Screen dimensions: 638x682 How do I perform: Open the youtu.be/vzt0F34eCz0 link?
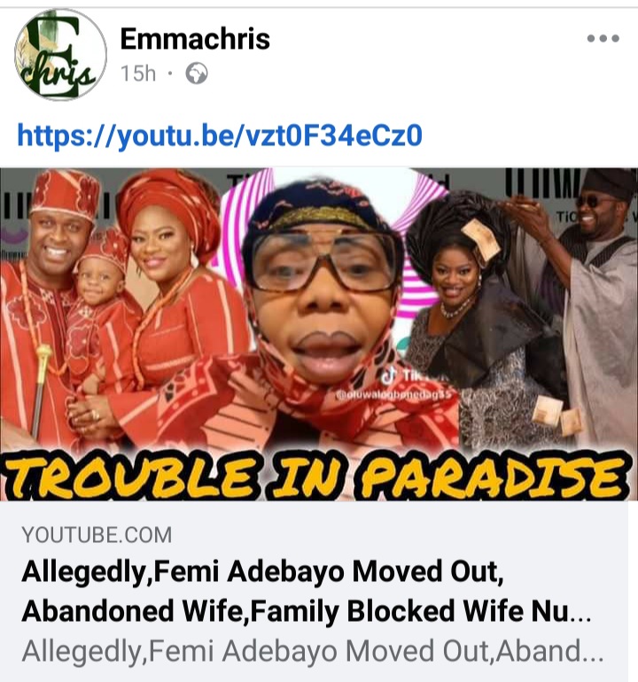[x=220, y=136]
